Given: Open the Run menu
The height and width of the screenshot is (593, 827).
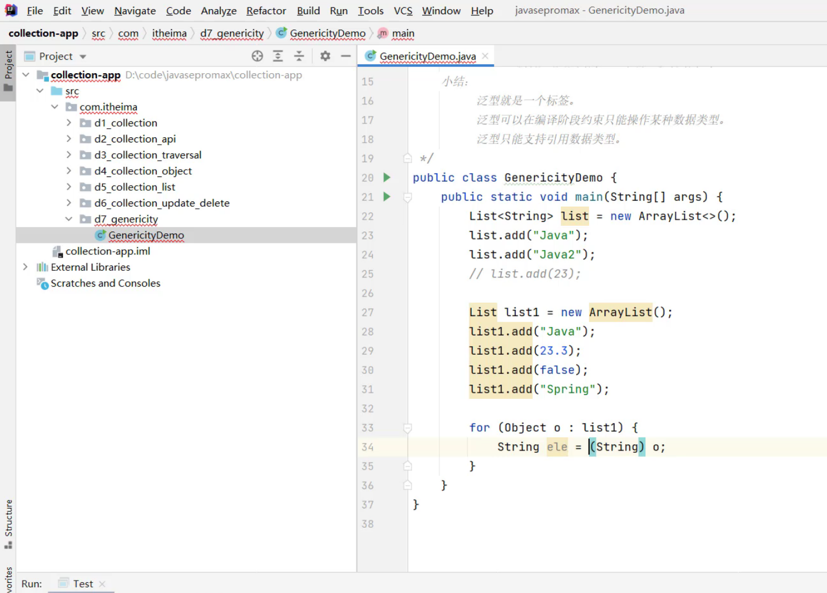Looking at the screenshot, I should coord(339,11).
